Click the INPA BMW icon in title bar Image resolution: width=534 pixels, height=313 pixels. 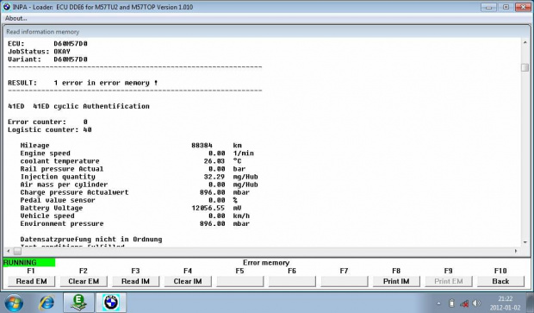tap(7, 7)
